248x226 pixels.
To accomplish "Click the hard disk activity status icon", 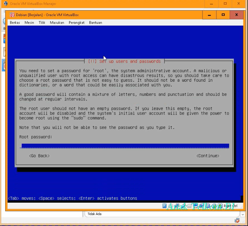I will tap(164, 206).
